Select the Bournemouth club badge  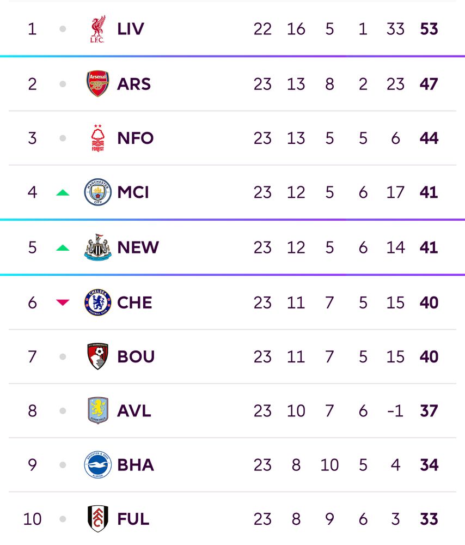click(98, 356)
